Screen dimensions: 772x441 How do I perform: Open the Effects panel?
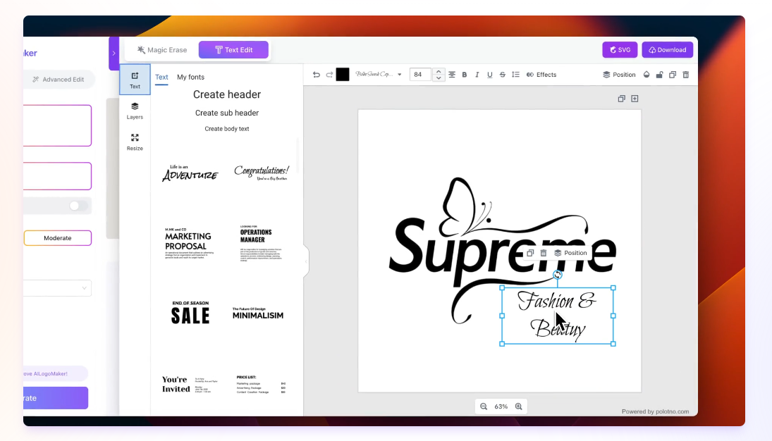click(x=541, y=75)
